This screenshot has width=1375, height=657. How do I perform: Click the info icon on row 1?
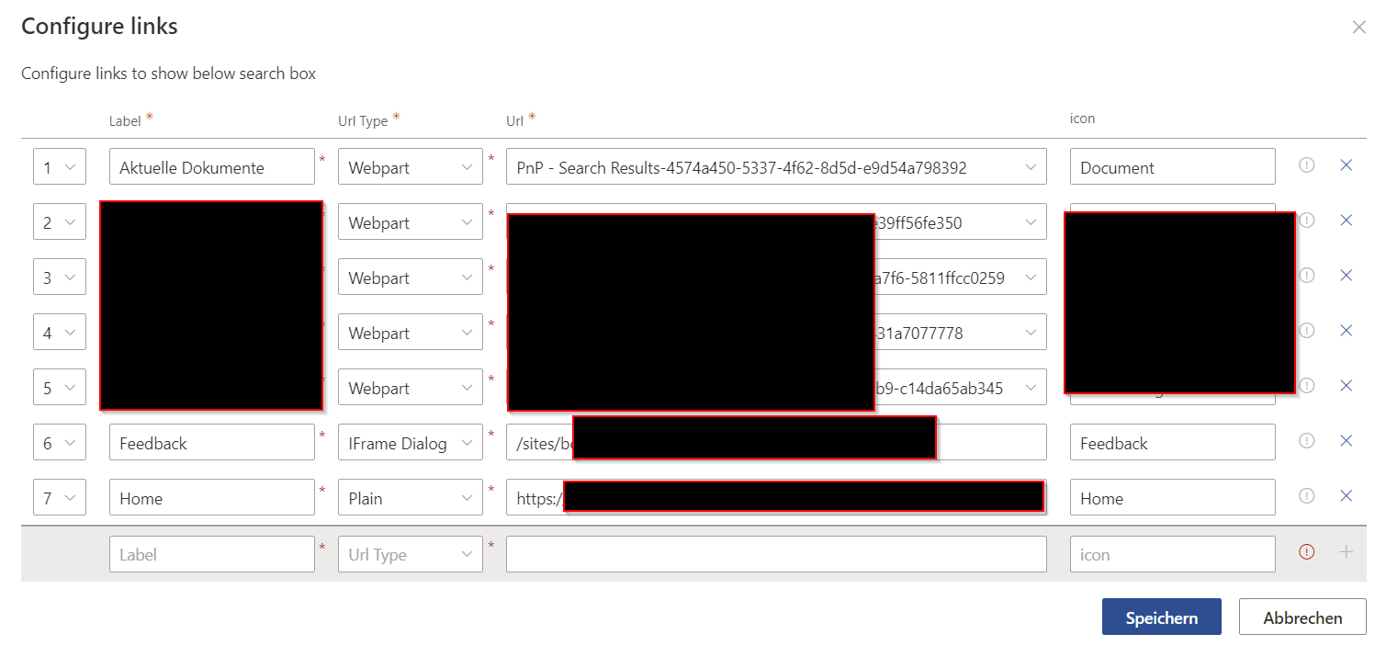pyautogui.click(x=1306, y=165)
